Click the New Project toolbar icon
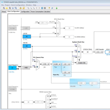 [4, 8]
